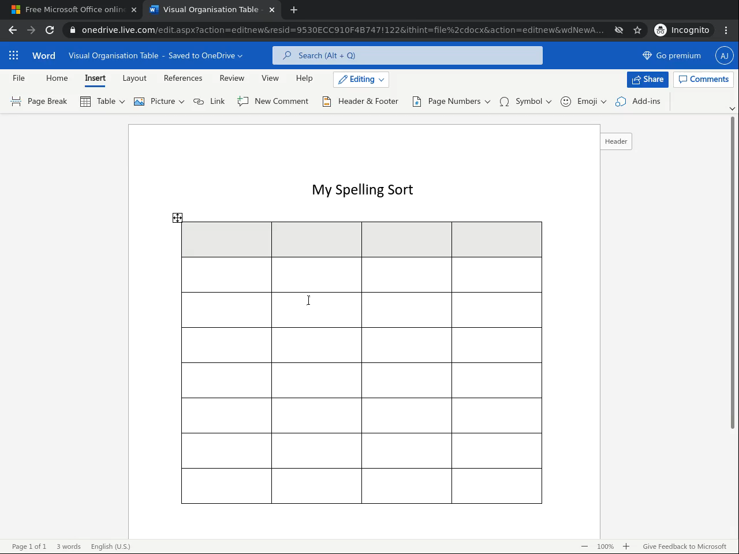The image size is (739, 554).
Task: Expand the Editing mode dropdown
Action: [381, 80]
